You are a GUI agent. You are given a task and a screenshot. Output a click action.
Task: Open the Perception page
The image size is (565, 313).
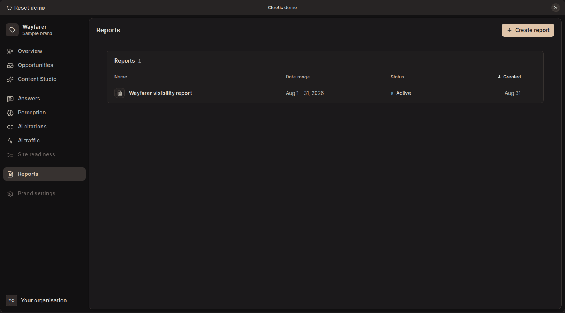pos(45,113)
